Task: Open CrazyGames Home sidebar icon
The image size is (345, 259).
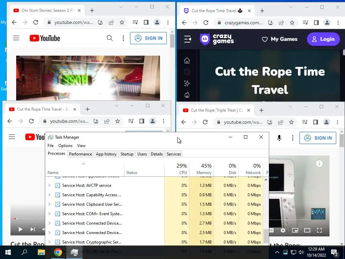Action: click(187, 60)
